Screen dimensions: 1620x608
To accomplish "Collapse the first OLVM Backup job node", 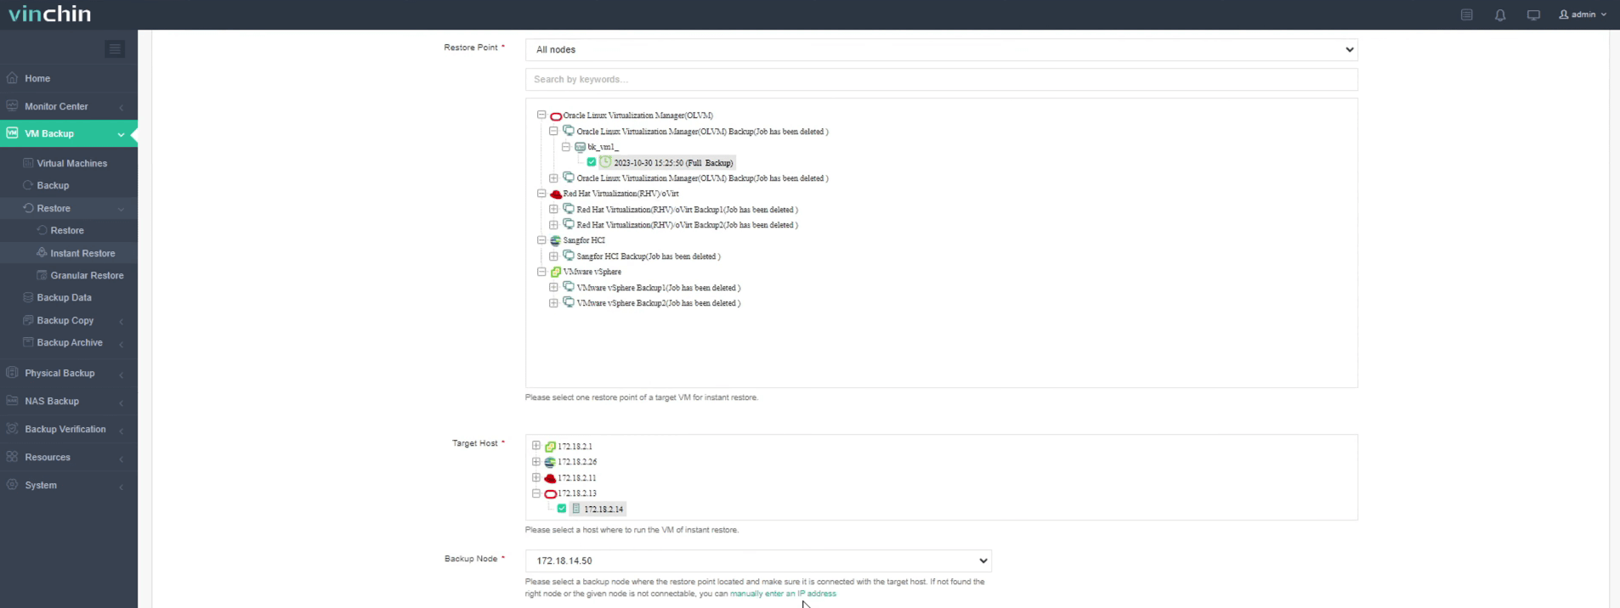I will 553,131.
